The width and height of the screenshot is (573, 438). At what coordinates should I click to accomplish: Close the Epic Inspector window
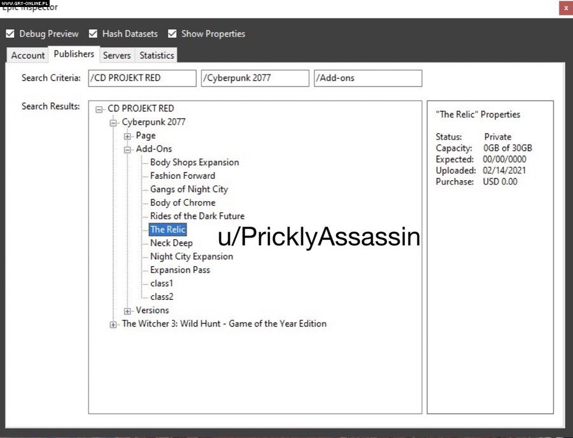coord(565,8)
